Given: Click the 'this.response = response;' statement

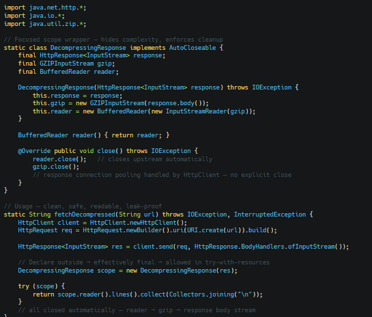Looking at the screenshot, I should [x=77, y=96].
